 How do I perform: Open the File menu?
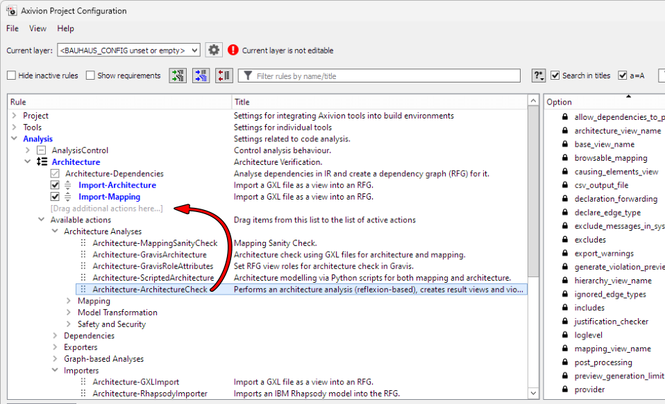pyautogui.click(x=12, y=28)
